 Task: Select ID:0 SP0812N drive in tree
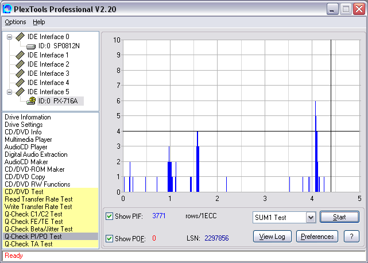(59, 46)
